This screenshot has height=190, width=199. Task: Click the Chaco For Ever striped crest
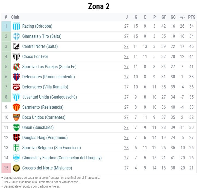pyautogui.click(x=16, y=57)
